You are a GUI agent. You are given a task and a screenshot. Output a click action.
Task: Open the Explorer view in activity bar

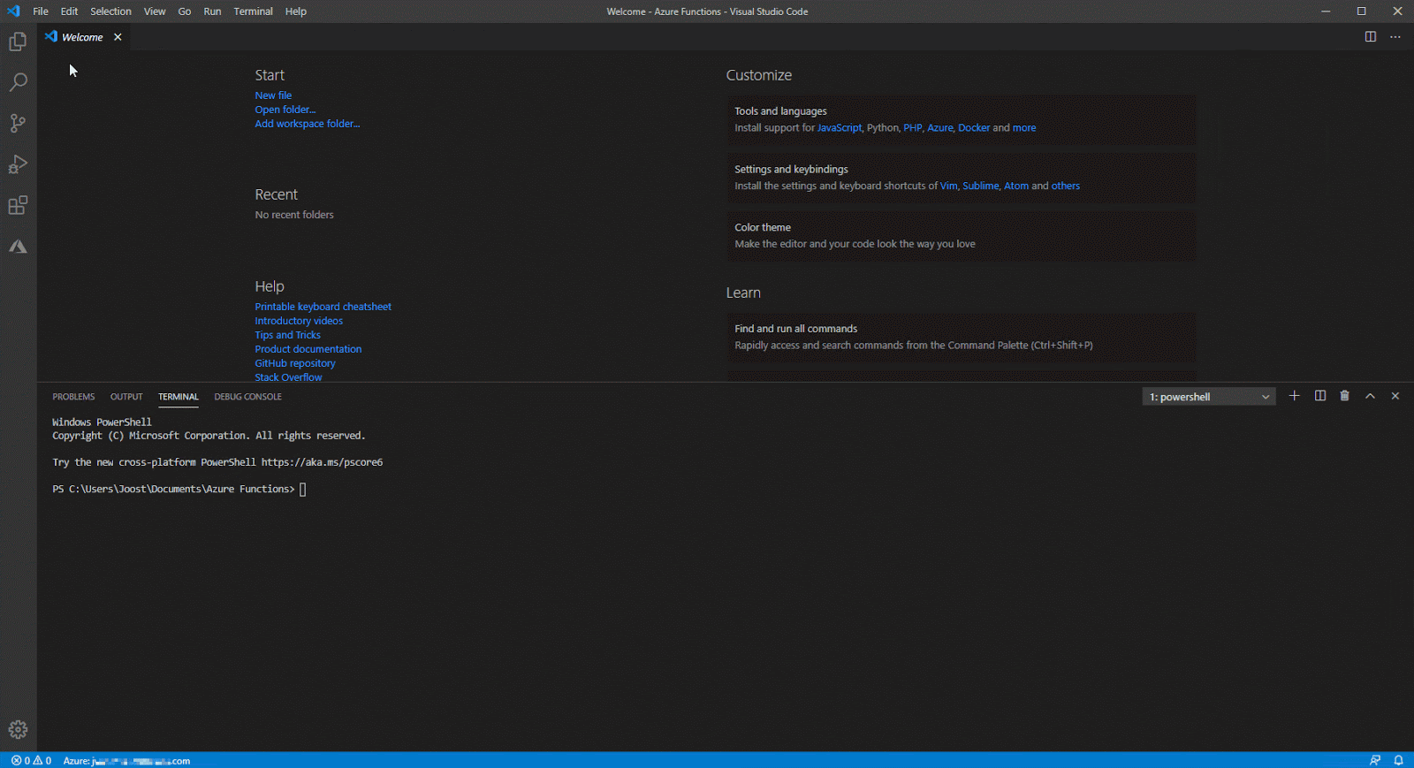18,42
